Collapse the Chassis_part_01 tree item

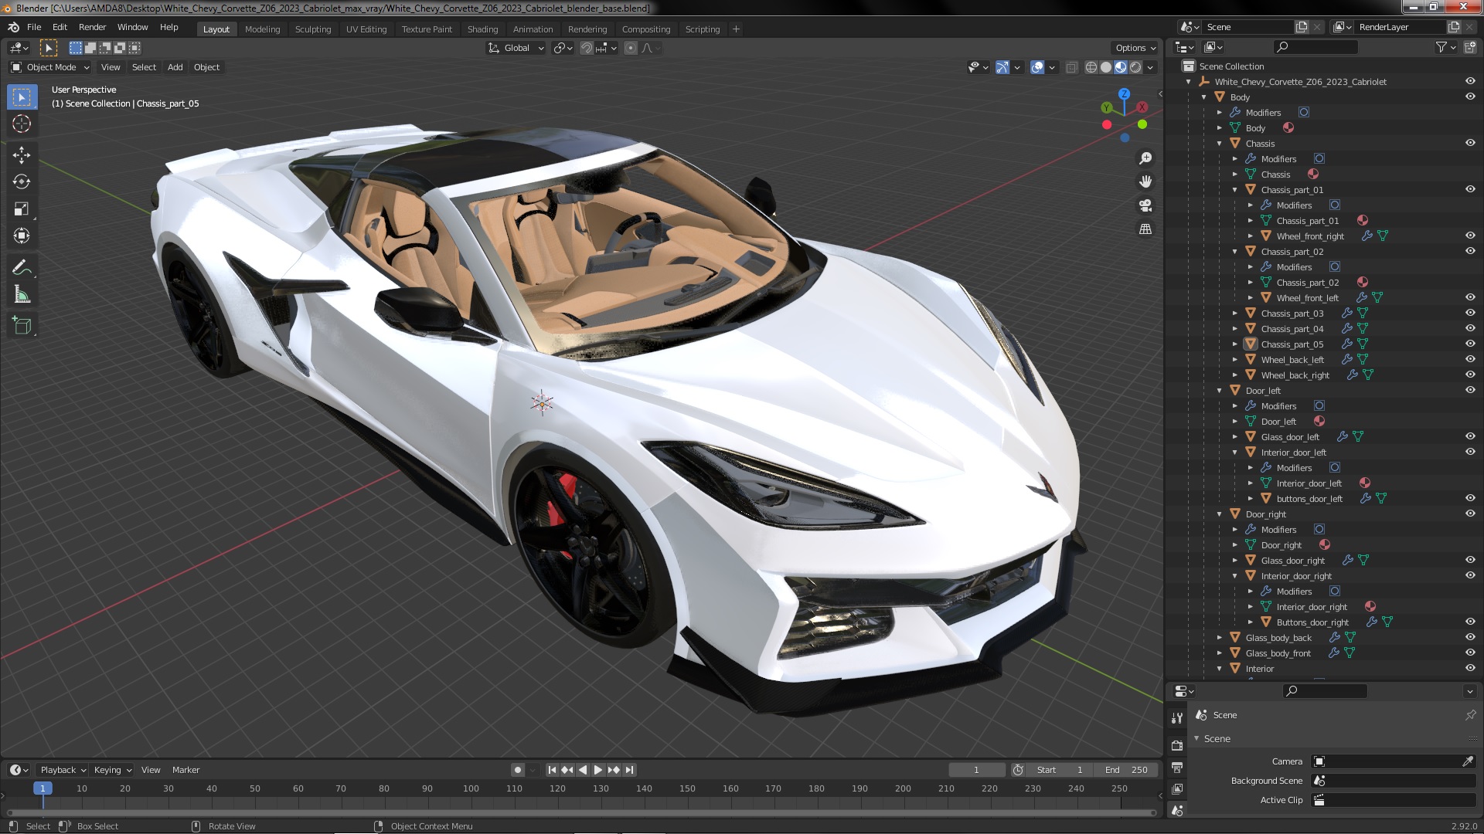[1235, 190]
